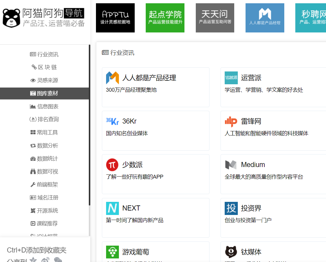Click the flame icon beside 排名查询

(33, 119)
